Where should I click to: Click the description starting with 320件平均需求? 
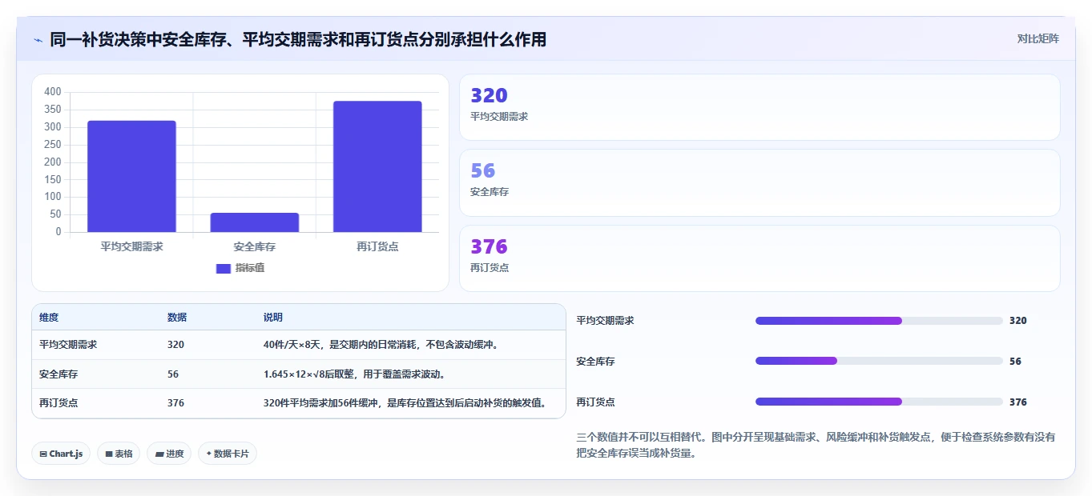coord(405,403)
